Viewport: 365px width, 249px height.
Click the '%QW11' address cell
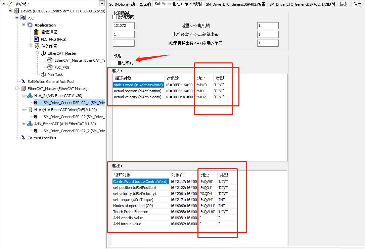pos(208,206)
